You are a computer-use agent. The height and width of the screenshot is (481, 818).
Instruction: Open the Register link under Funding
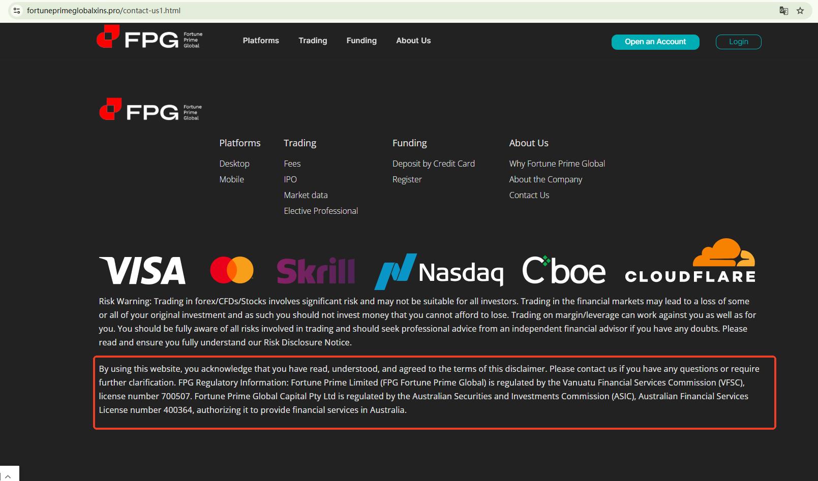click(407, 179)
